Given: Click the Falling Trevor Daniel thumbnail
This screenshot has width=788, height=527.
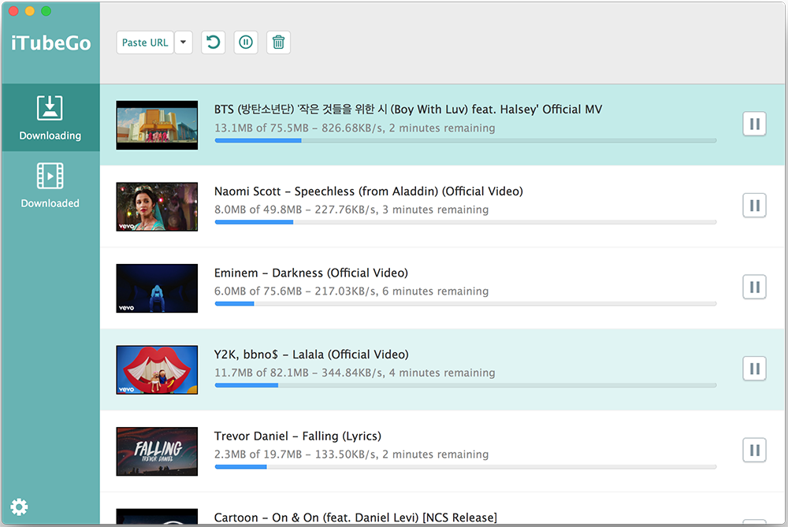Looking at the screenshot, I should click(157, 451).
